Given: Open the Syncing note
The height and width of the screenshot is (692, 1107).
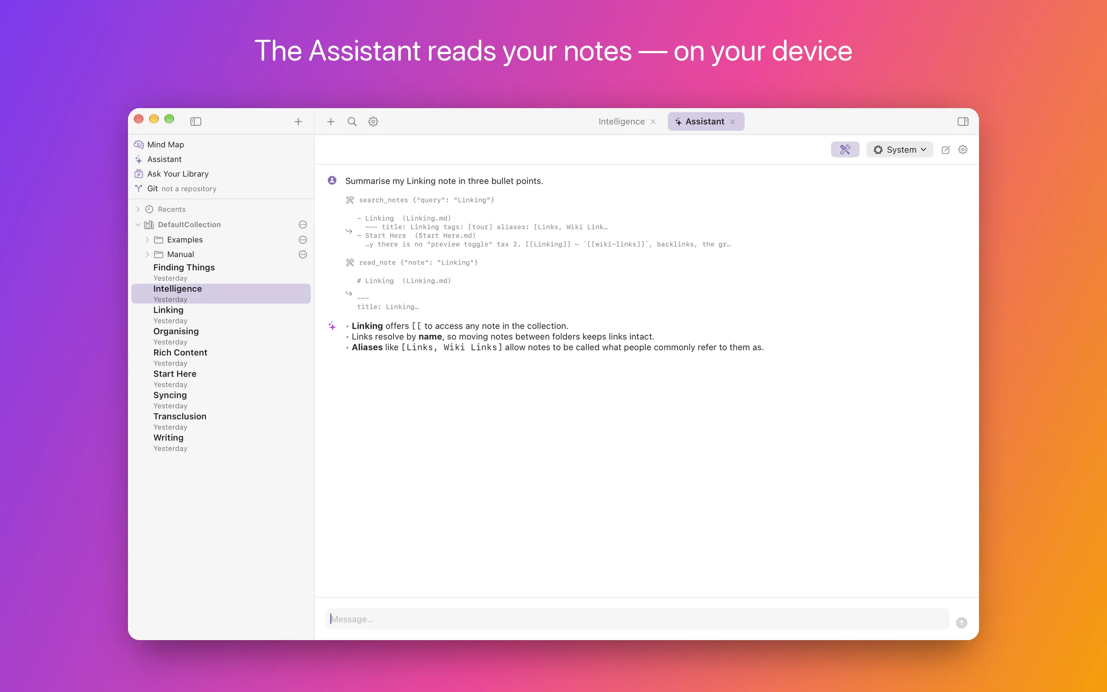Looking at the screenshot, I should 221,400.
